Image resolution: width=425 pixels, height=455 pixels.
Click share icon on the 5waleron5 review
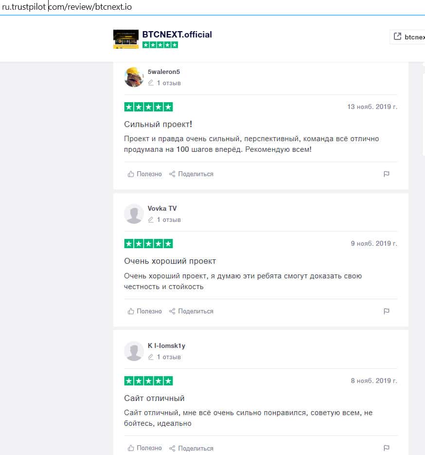coord(172,174)
